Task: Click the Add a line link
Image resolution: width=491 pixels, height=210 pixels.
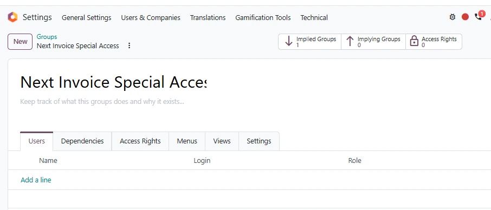Action: pyautogui.click(x=36, y=180)
